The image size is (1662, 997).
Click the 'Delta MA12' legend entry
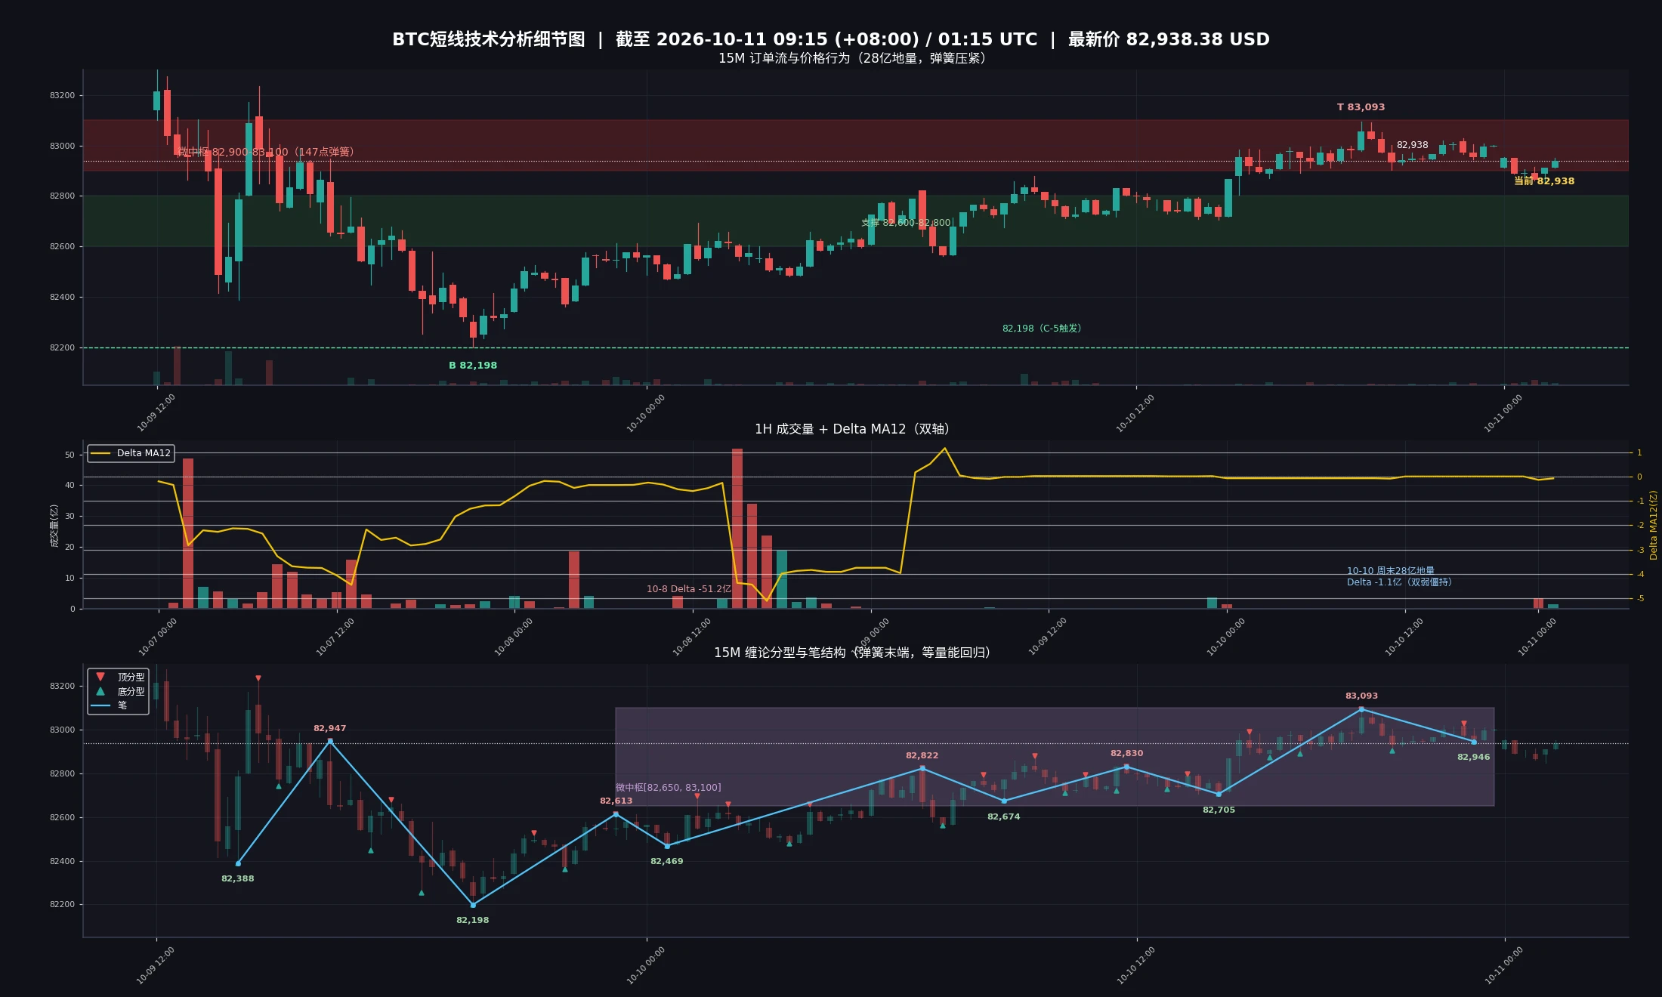tap(131, 453)
